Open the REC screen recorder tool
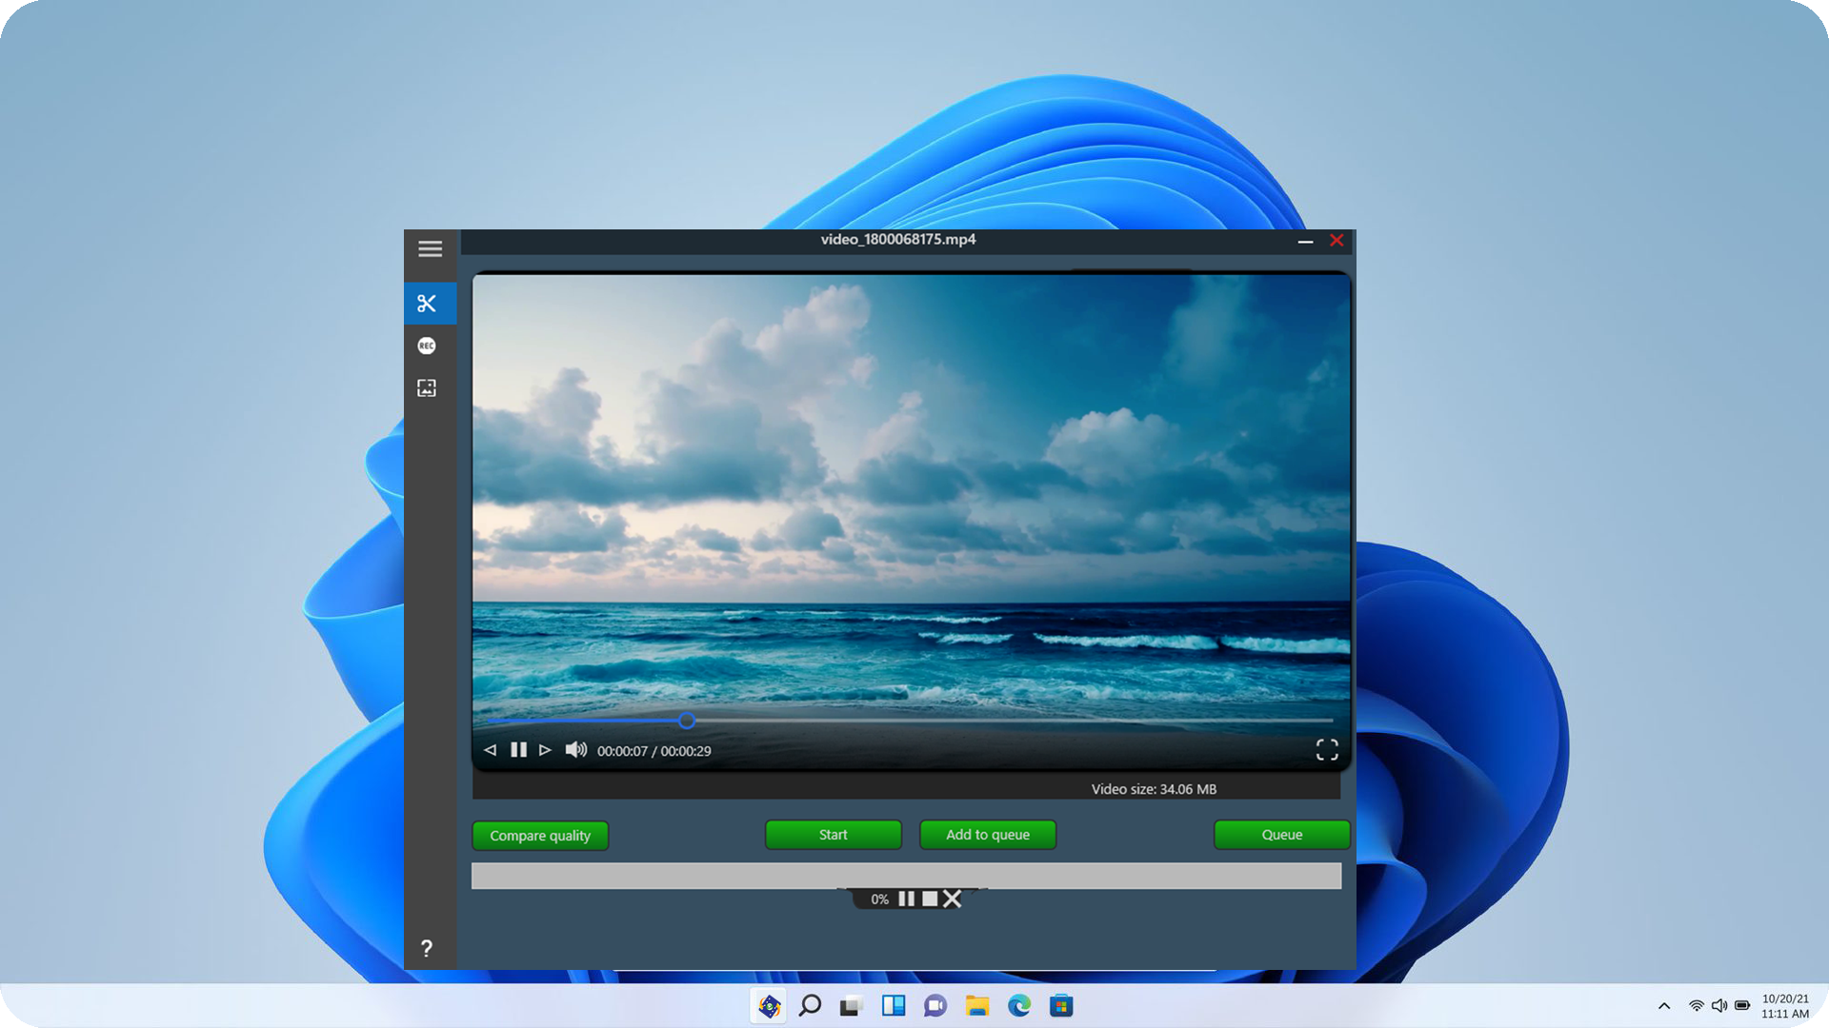Viewport: 1829px width, 1028px height. pos(427,346)
